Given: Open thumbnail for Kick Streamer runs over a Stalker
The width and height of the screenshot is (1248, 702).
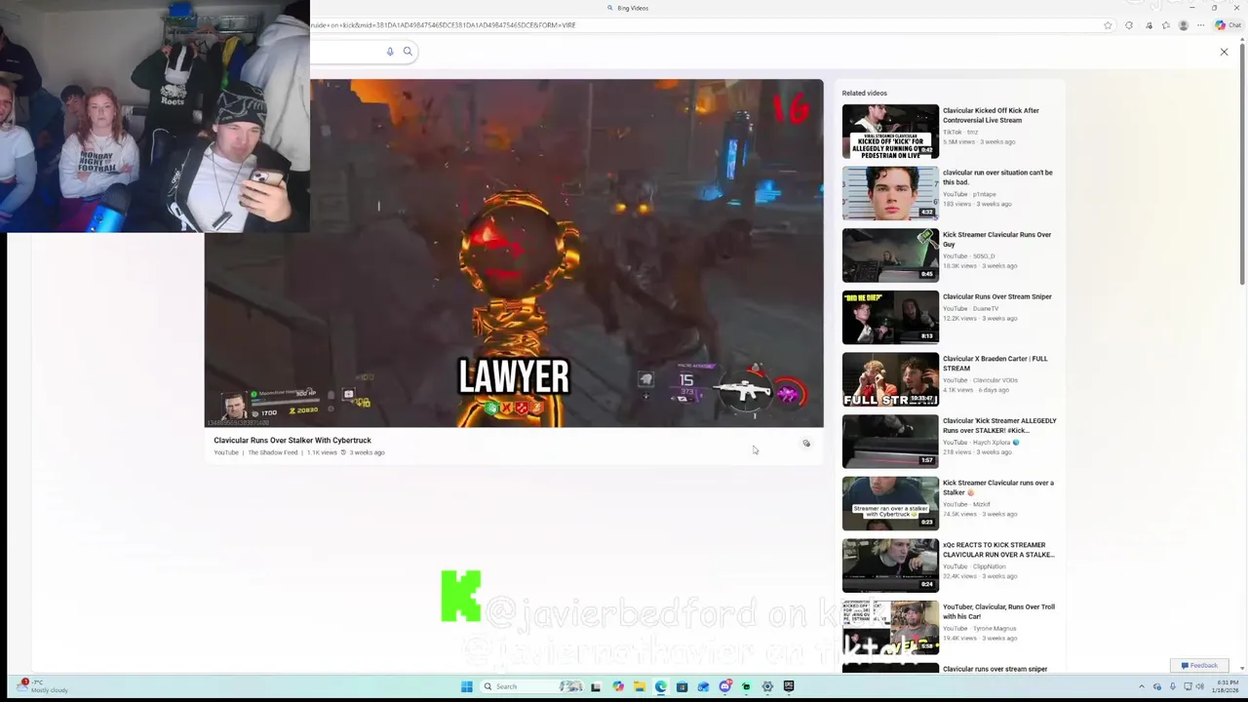Looking at the screenshot, I should point(890,504).
